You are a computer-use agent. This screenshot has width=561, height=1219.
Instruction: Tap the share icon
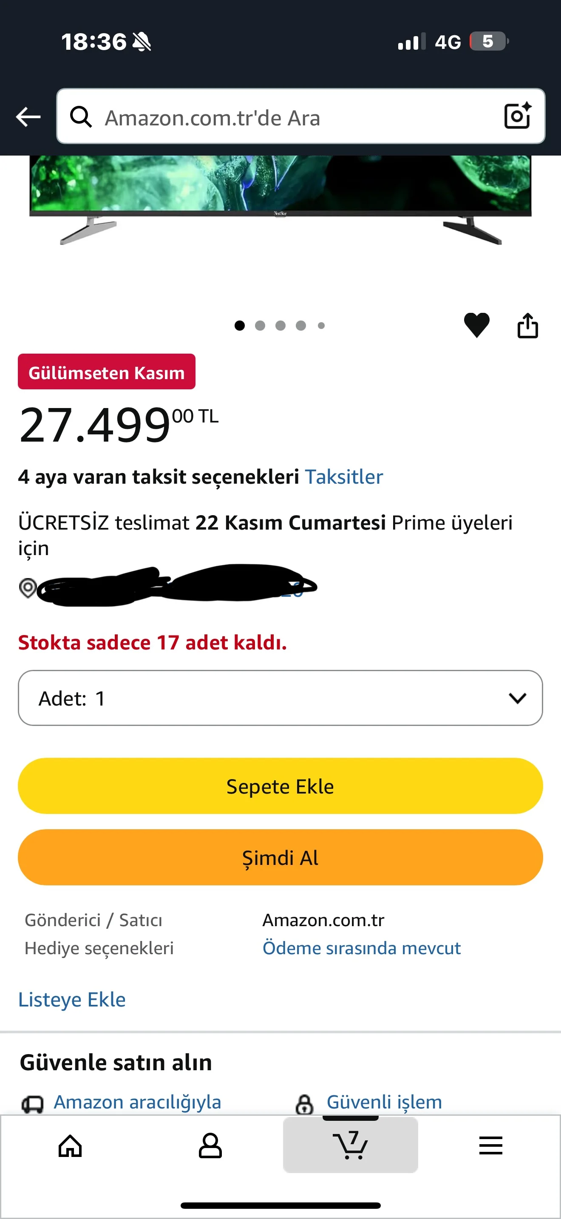[x=527, y=326]
